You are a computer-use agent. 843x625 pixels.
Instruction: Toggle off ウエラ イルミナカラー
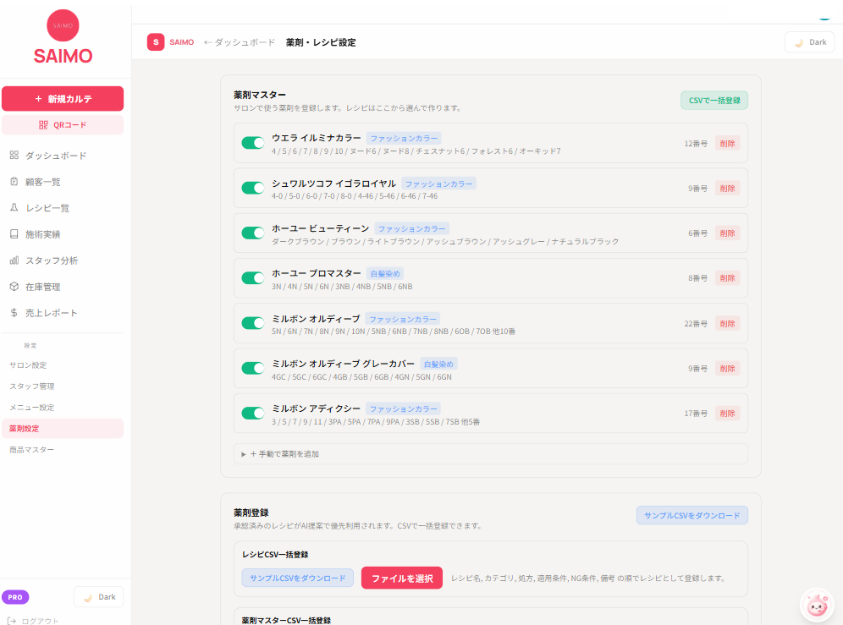point(253,143)
